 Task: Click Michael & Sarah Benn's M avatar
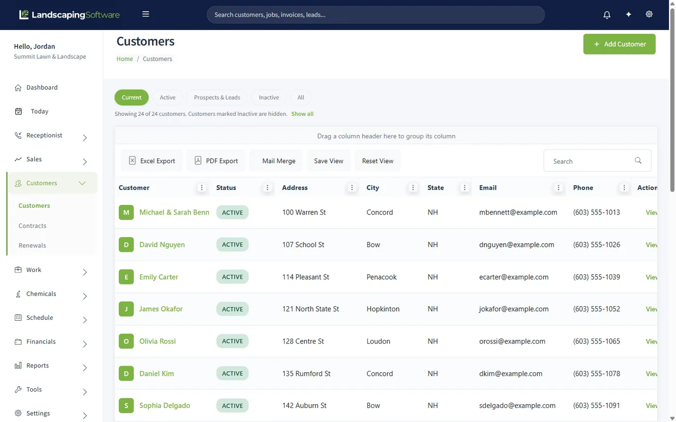pyautogui.click(x=126, y=212)
